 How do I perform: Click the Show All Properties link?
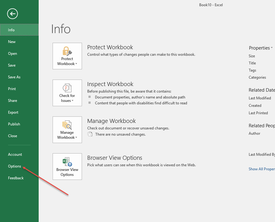tap(262, 169)
